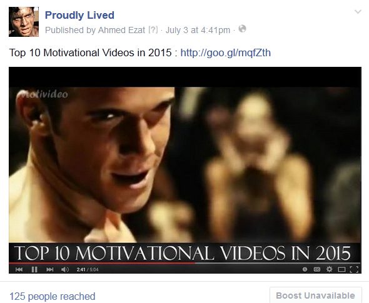Open the July 3 at 4:41pm timestamp

(x=198, y=30)
